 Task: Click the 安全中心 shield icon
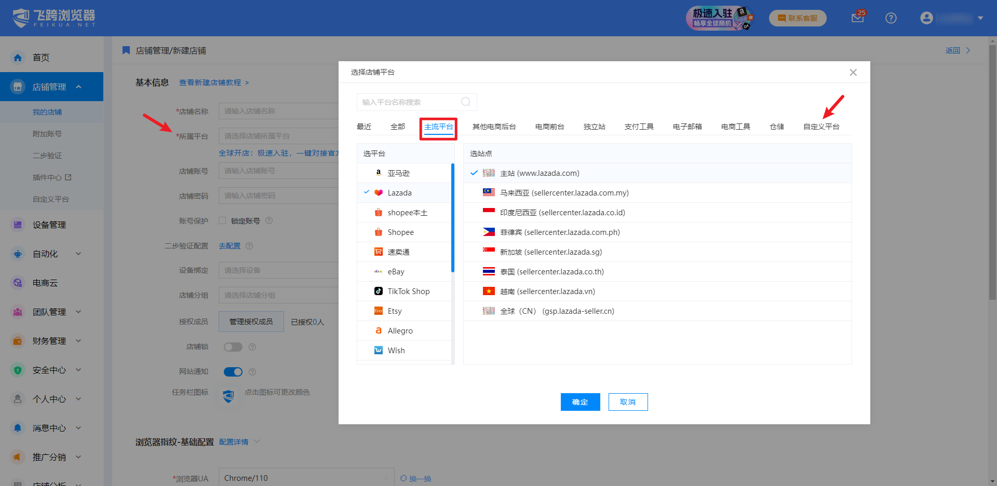coord(18,370)
